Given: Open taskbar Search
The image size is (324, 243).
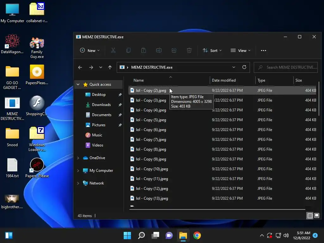Looking at the screenshot, I should [x=141, y=235].
